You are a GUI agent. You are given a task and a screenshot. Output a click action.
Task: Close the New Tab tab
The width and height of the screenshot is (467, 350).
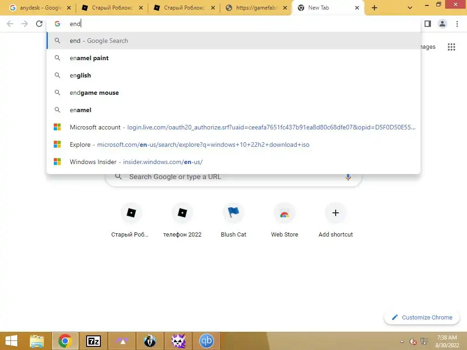(x=357, y=8)
